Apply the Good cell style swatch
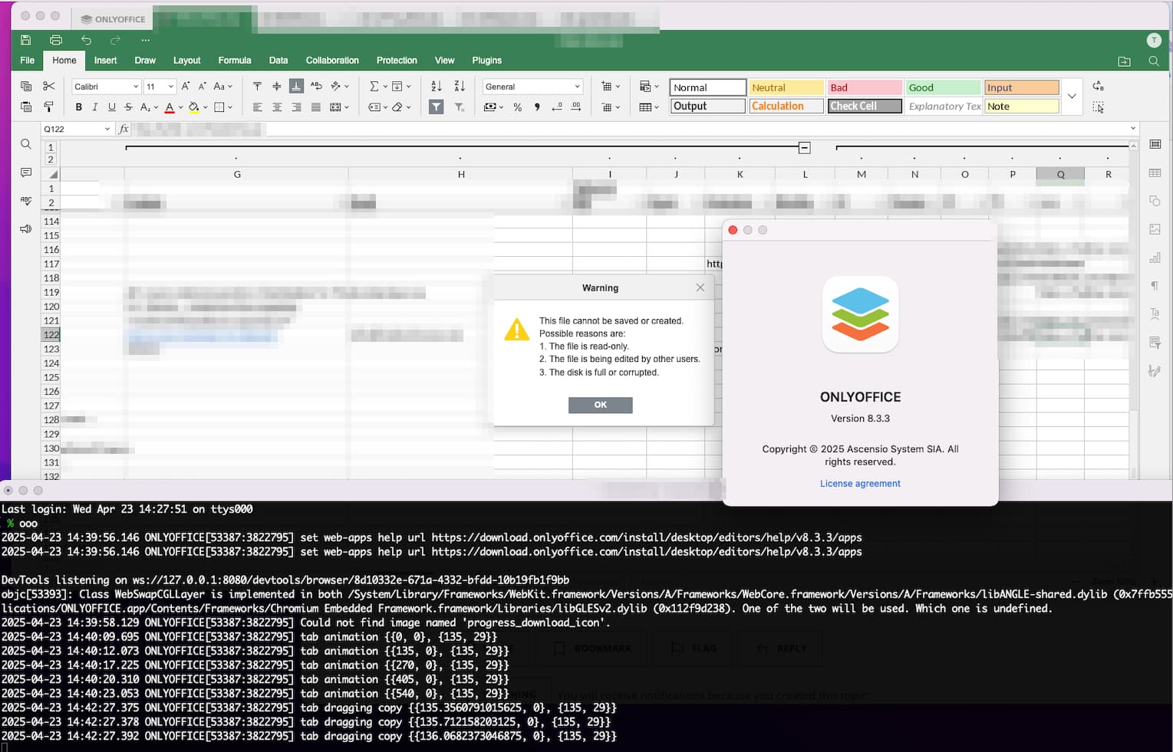1173x752 pixels. (943, 87)
